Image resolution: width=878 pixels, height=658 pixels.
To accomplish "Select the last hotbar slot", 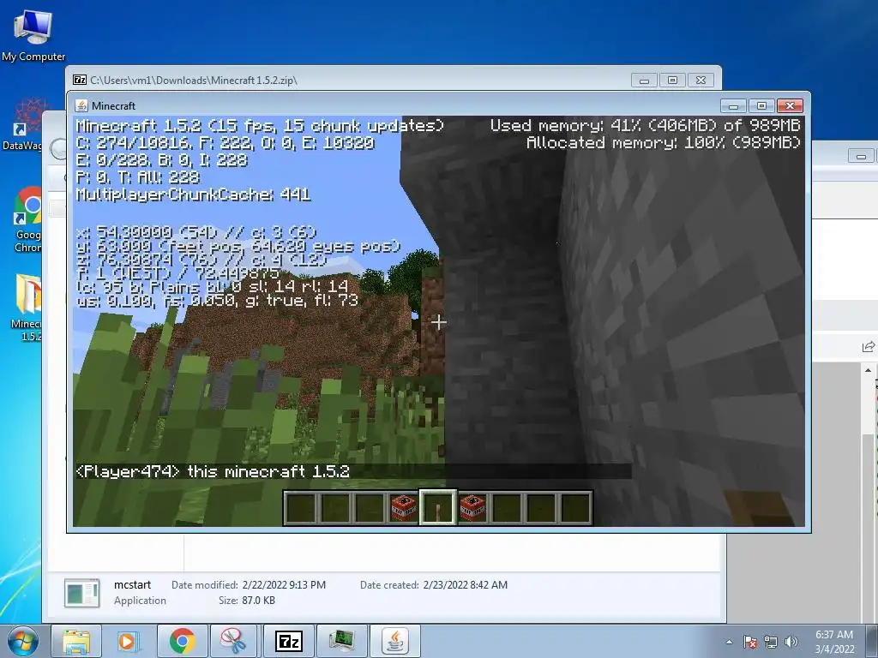I will tap(575, 509).
